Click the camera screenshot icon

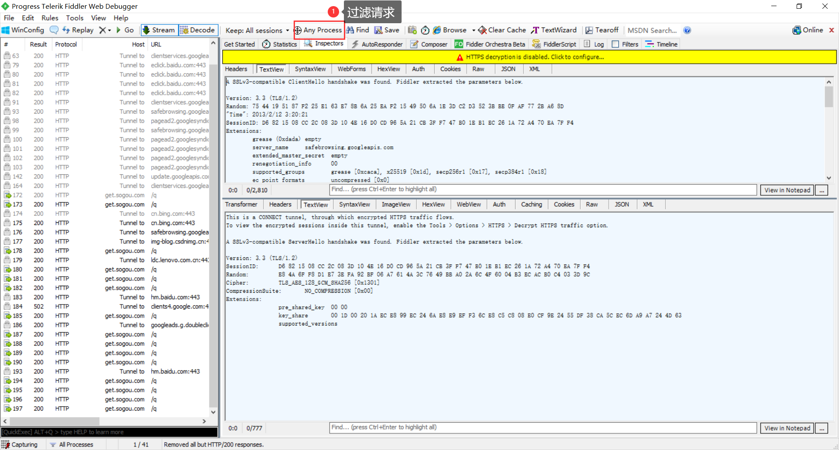[x=412, y=30]
